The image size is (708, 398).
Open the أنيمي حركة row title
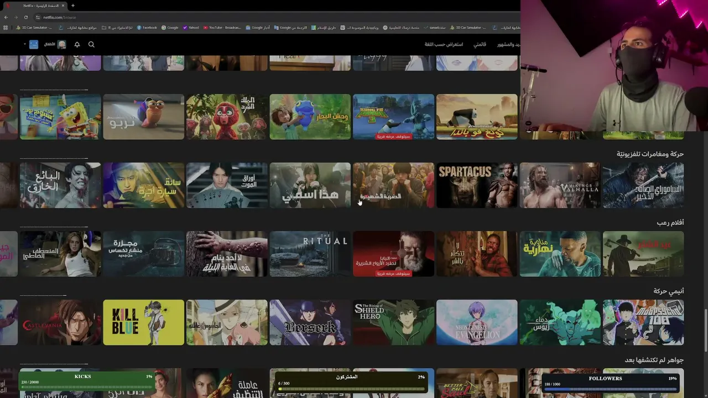click(x=669, y=291)
